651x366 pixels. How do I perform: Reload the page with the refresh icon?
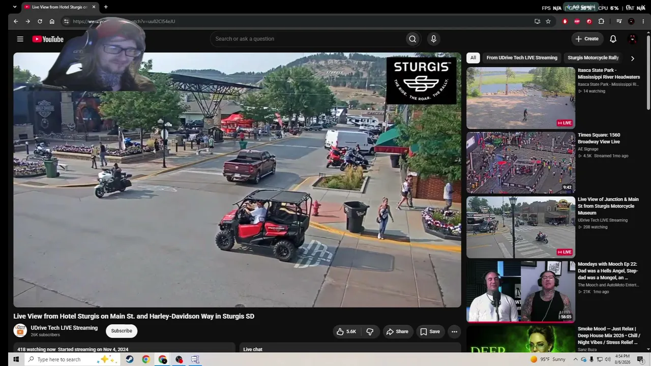[x=40, y=21]
